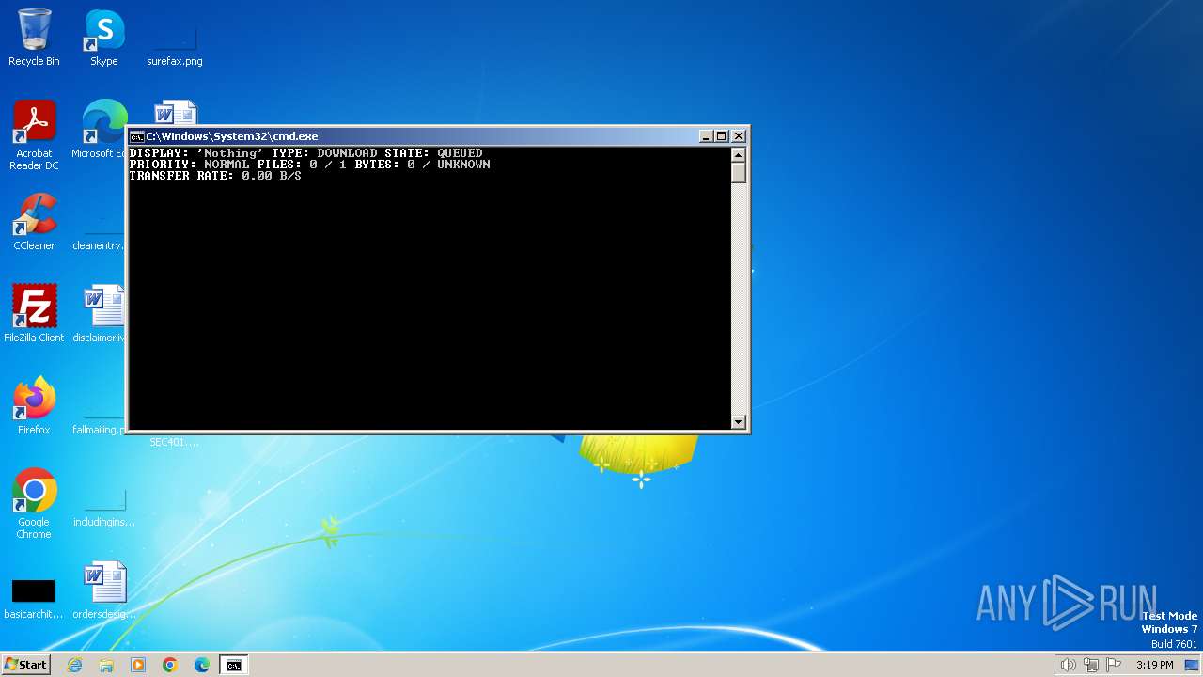Screen dimensions: 1203x677
Task: Open Action Center flag icon
Action: coord(1114,665)
